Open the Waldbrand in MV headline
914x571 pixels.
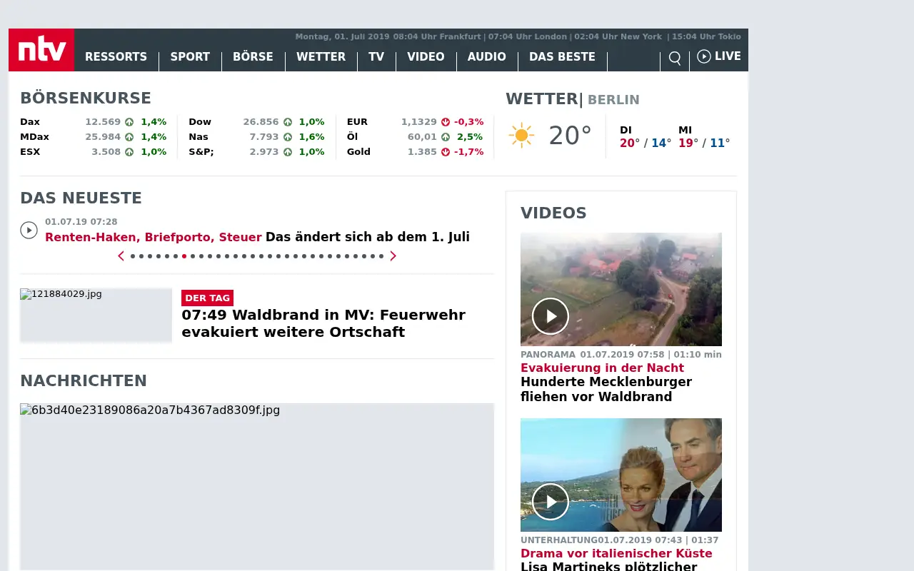coord(323,323)
